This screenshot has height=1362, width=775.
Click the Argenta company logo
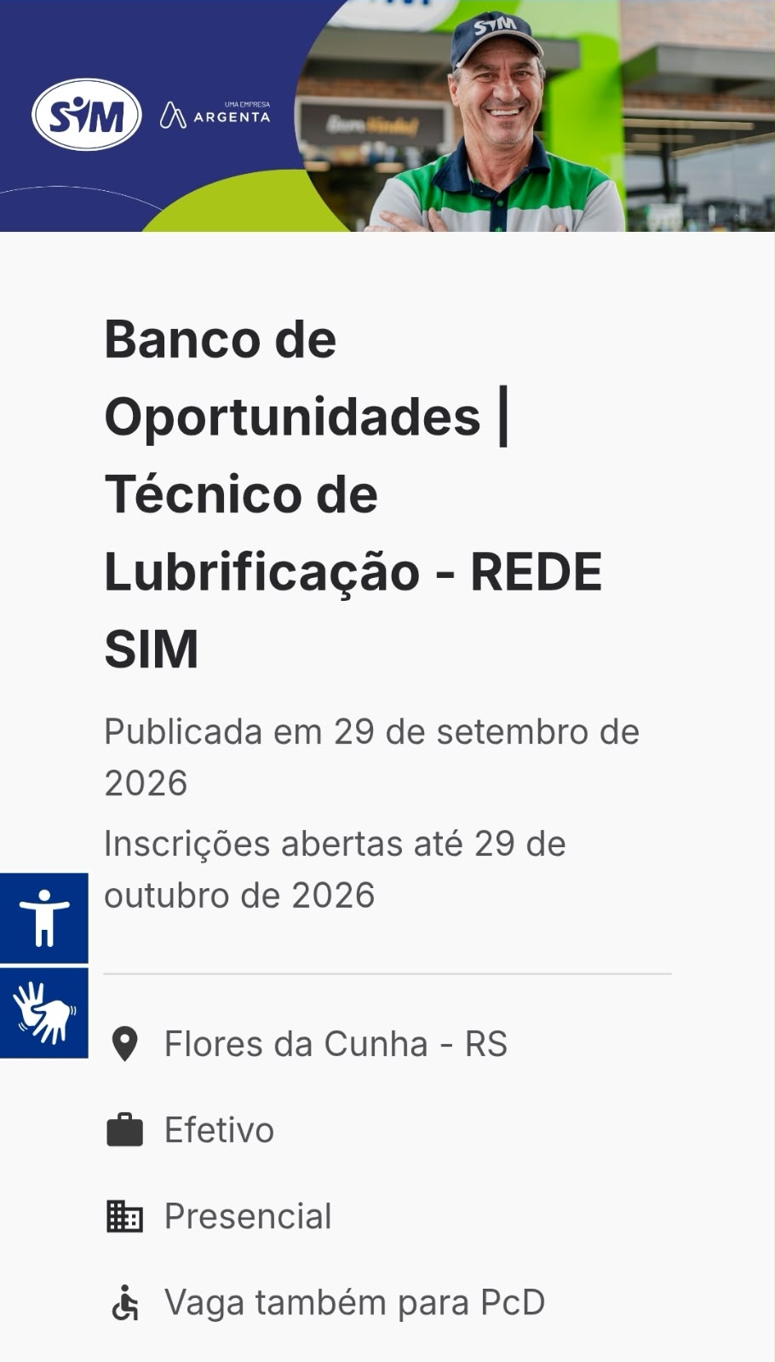[215, 114]
